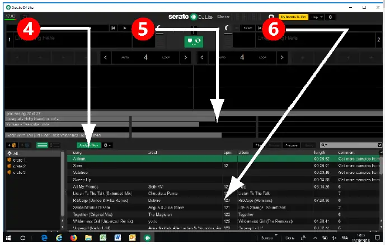Switch library to simple list view
385x245 pixels.
pos(42,145)
